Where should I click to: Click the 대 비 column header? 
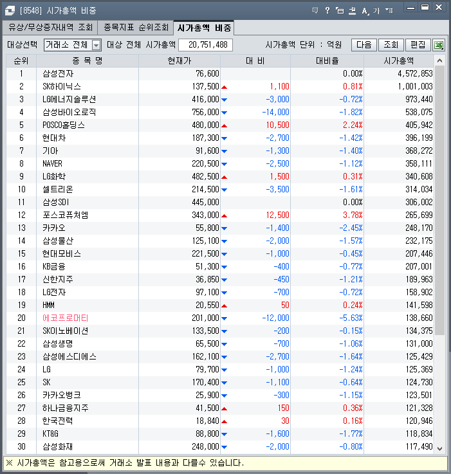[255, 61]
